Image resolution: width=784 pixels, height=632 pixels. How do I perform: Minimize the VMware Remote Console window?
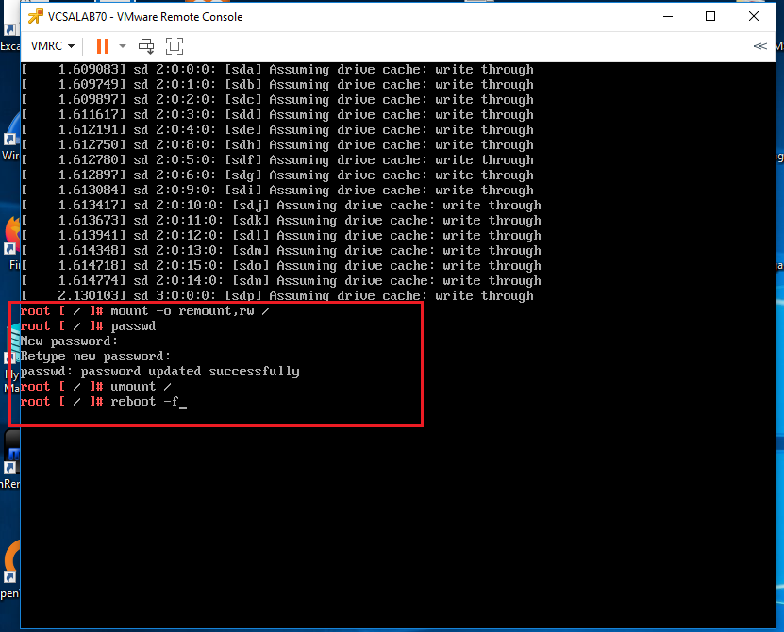(667, 16)
